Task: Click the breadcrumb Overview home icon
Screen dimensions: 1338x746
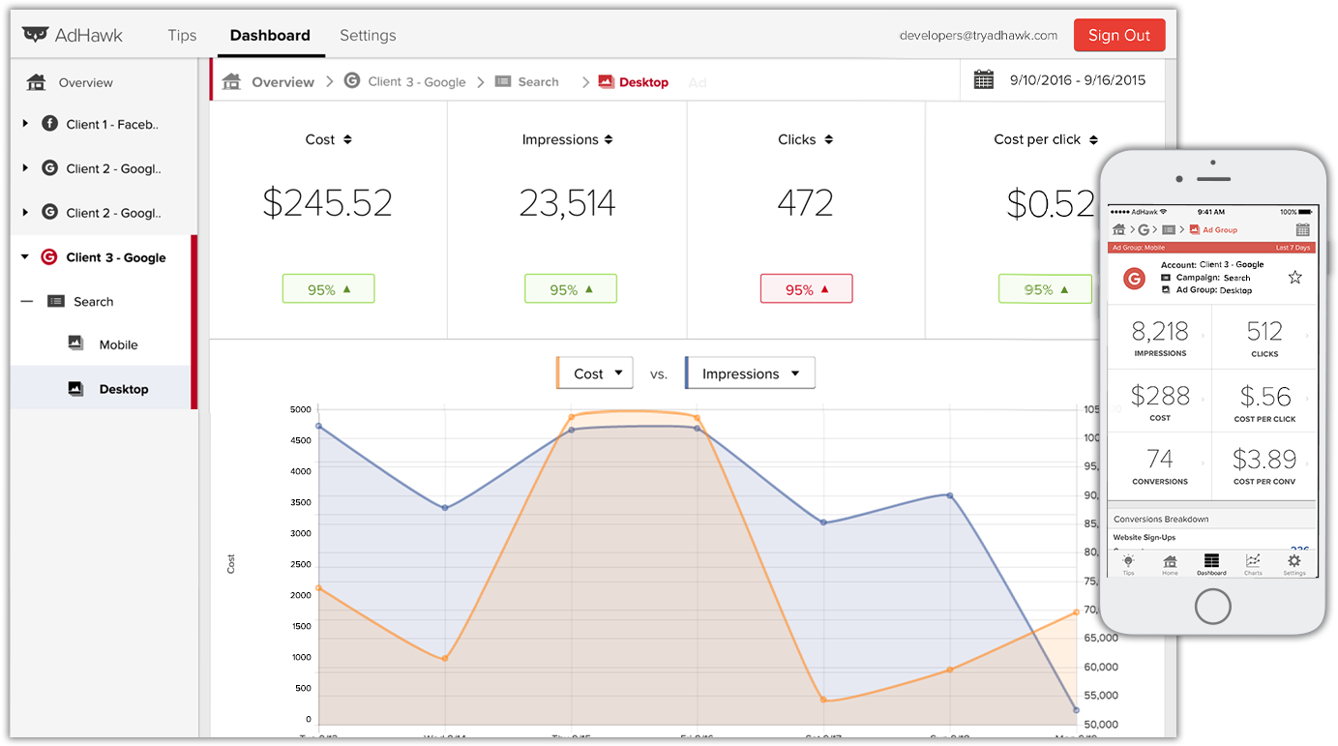Action: click(x=231, y=81)
